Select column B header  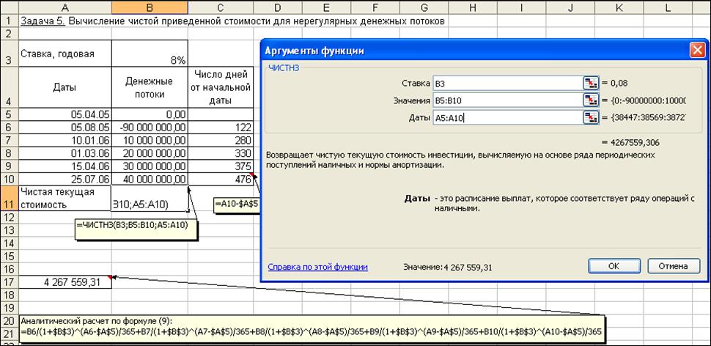[x=150, y=7]
